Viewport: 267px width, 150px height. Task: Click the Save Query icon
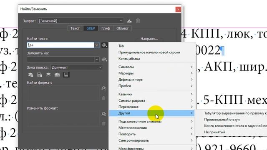[x=129, y=21]
